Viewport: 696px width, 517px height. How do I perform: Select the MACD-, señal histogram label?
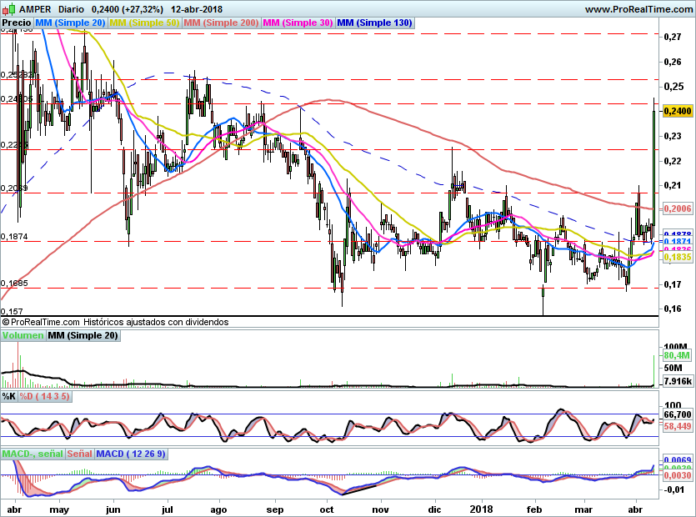point(33,454)
